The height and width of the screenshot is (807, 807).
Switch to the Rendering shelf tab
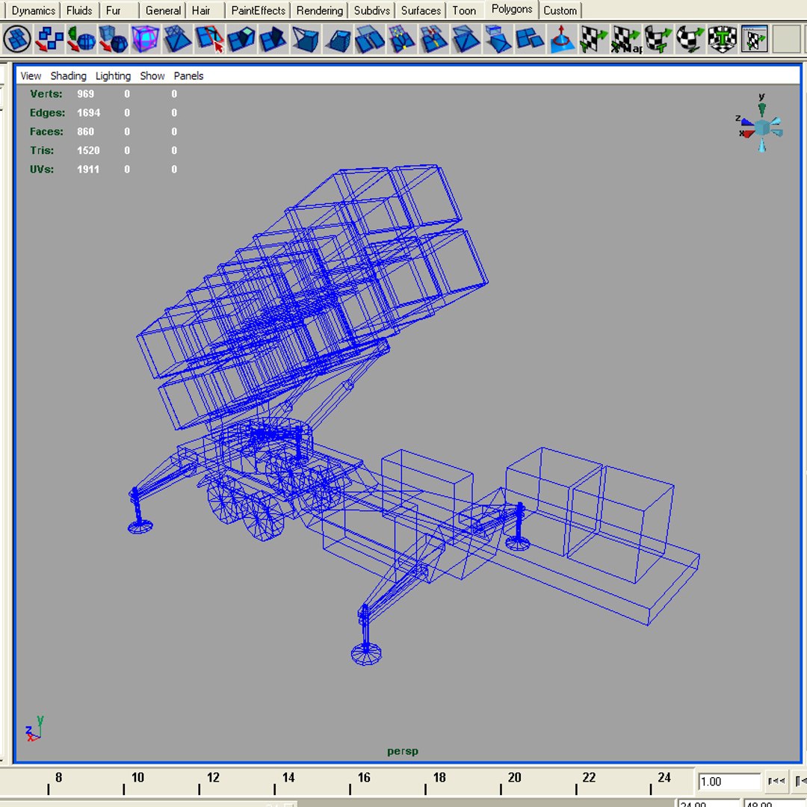[320, 10]
